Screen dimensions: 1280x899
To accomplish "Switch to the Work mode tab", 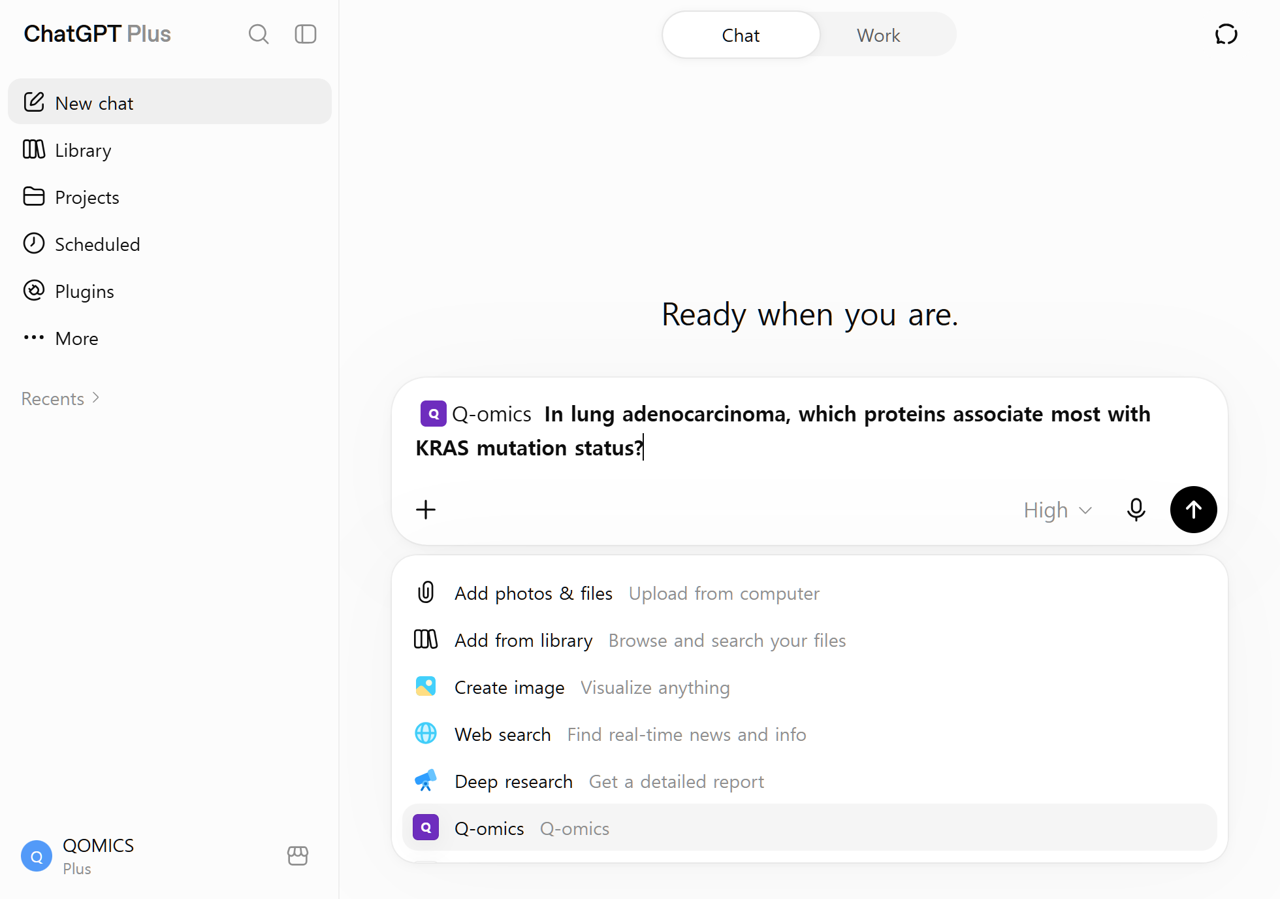I will (878, 35).
